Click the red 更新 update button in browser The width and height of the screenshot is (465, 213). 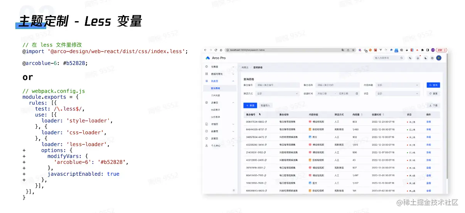click(x=442, y=50)
